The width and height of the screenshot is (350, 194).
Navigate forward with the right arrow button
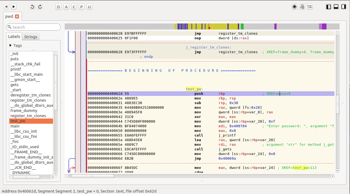[x=13, y=7]
